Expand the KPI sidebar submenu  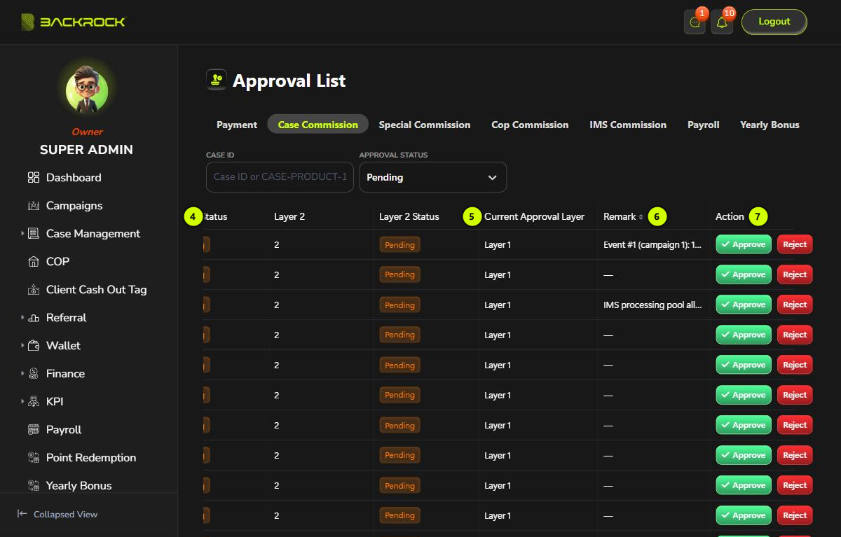pyautogui.click(x=22, y=402)
